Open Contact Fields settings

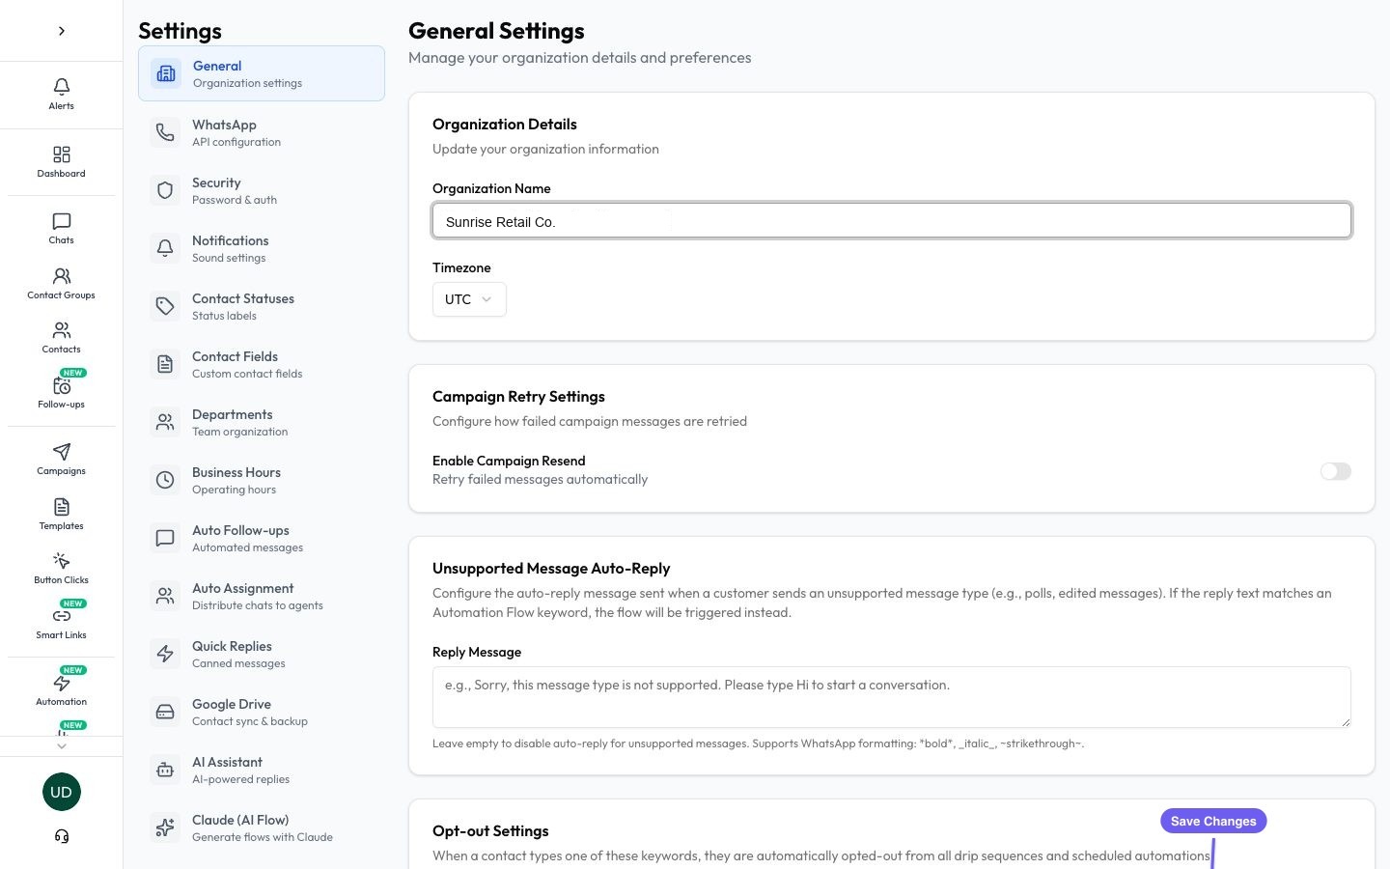pos(262,364)
